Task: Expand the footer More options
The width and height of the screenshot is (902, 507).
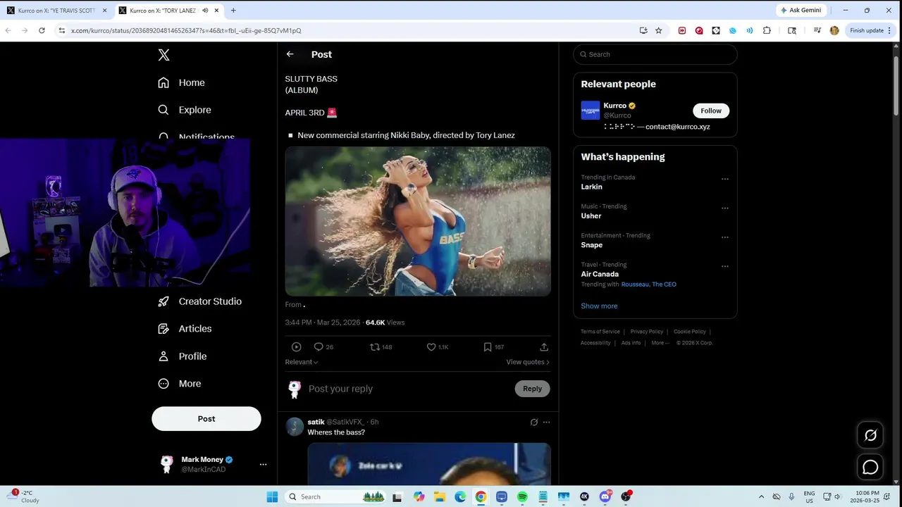Action: tap(660, 343)
